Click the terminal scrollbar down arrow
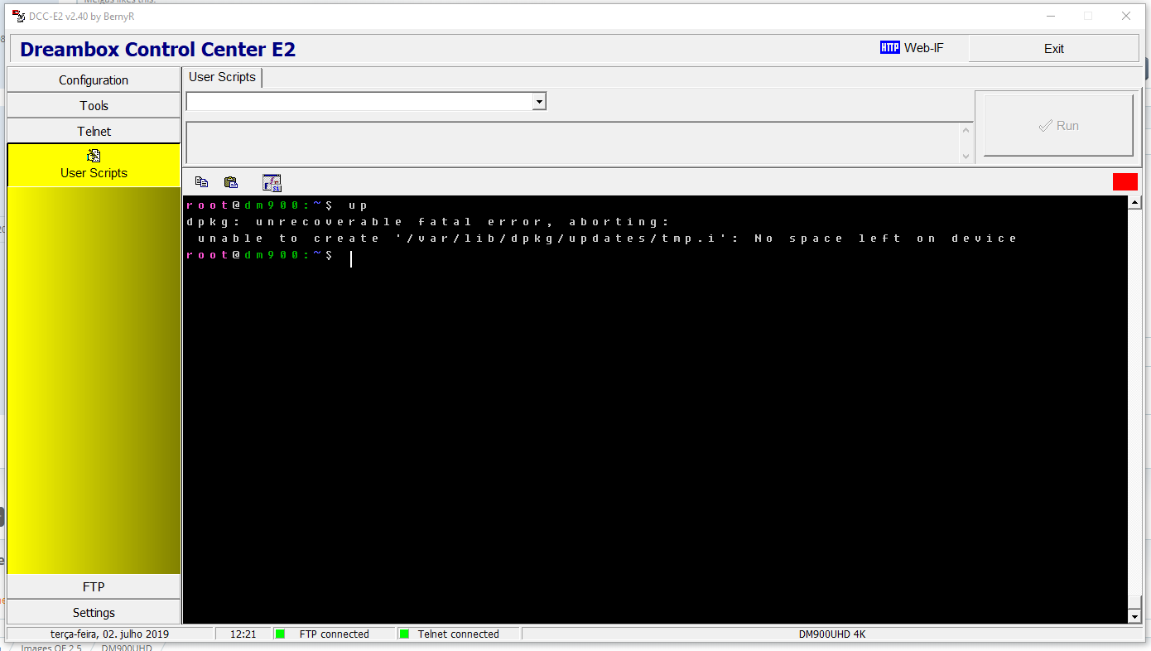 pyautogui.click(x=1134, y=616)
